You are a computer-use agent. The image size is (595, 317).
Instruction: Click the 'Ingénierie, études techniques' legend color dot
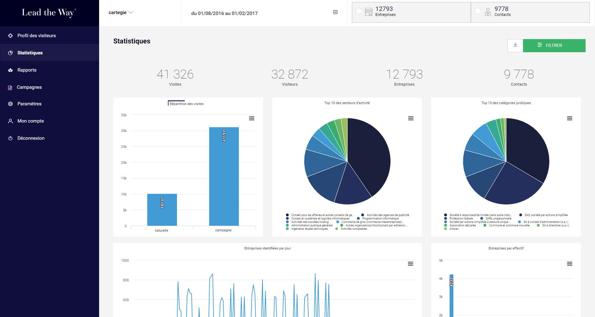point(287,229)
